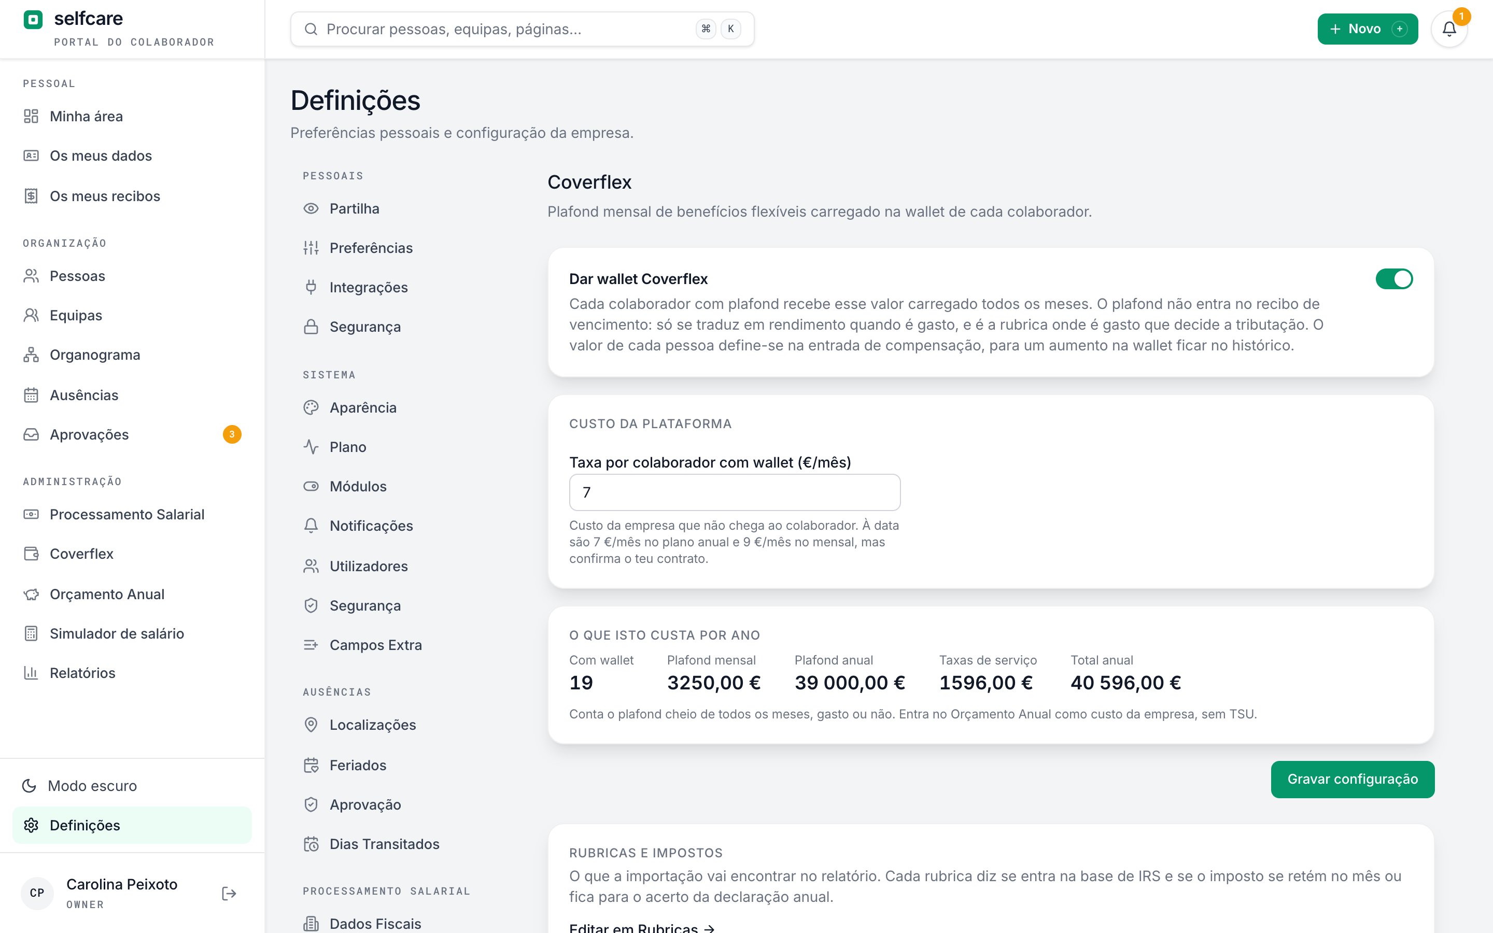Screen dimensions: 1493x933
Task: Click the Plano activity pulse icon
Action: (311, 447)
